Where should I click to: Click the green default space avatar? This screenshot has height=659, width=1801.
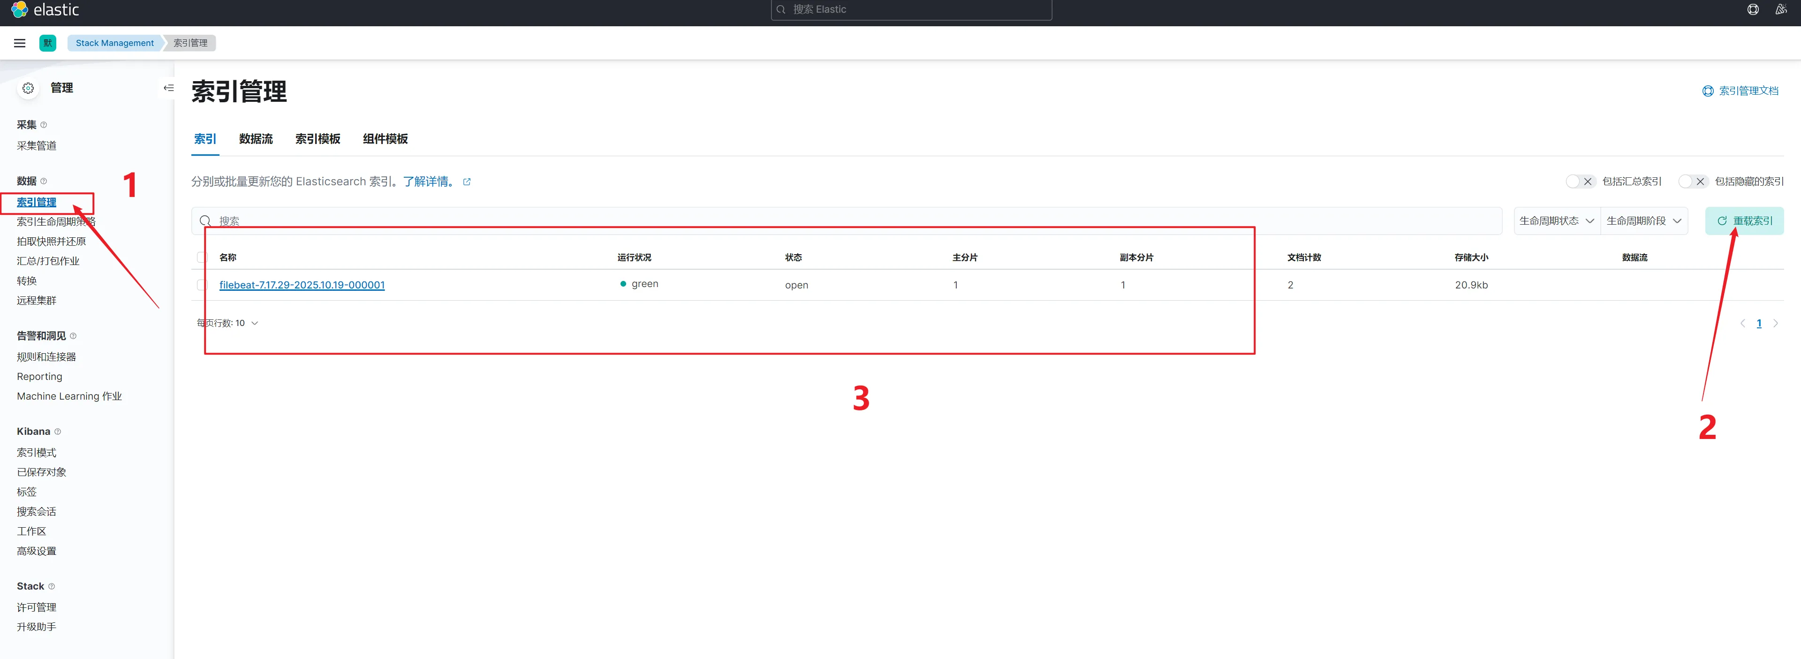(47, 43)
